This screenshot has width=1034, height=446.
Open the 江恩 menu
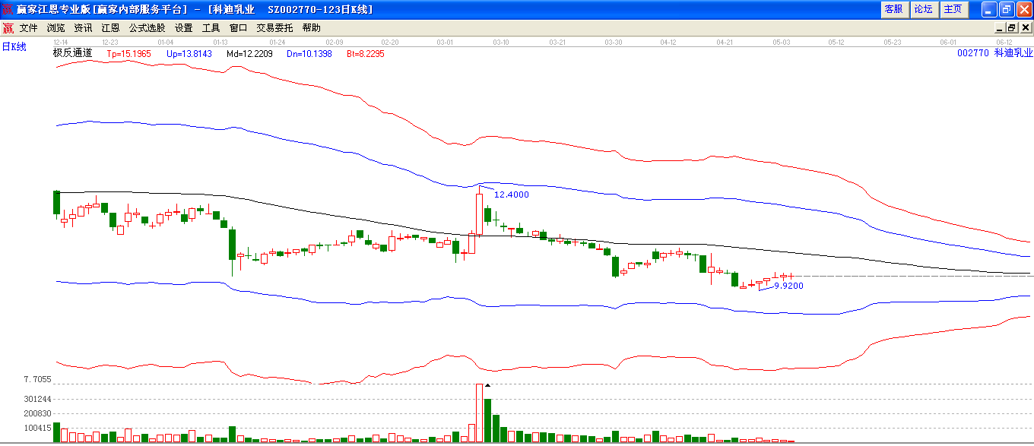[x=111, y=28]
